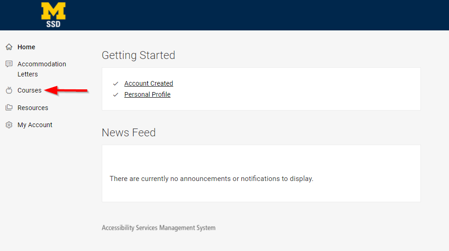Follow the Personal Profile link
449x251 pixels.
(147, 94)
